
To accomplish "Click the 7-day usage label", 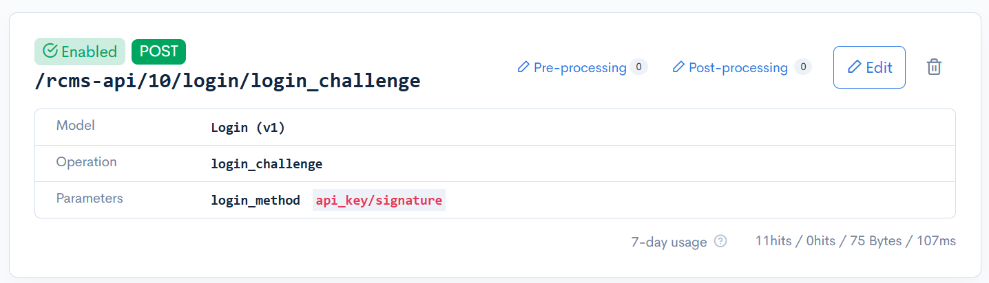I will (x=669, y=242).
